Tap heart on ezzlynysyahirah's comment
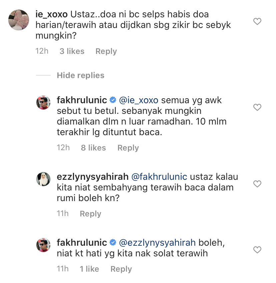Viewport: 276px width, 283px height. (x=257, y=184)
